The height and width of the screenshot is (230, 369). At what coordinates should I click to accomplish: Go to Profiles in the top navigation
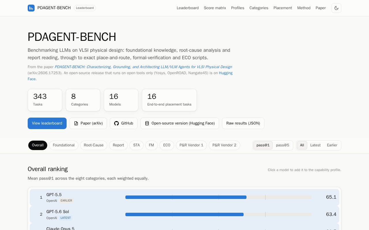coord(238,8)
